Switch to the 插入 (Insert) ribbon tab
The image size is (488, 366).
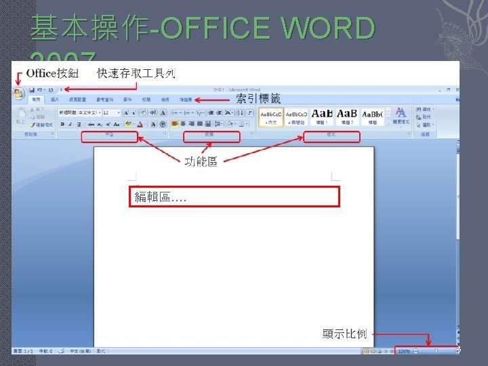click(54, 100)
